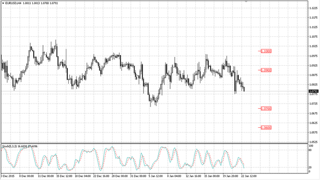Select the red 1.0600 price level label
320x180 pixels.
[266, 128]
